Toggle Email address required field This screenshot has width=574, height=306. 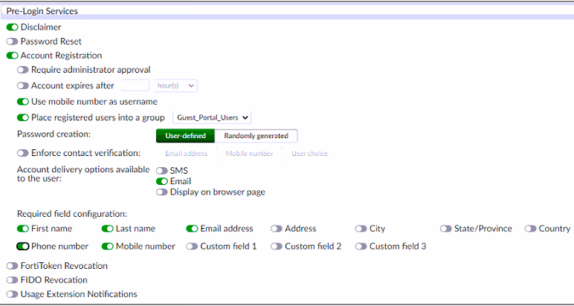192,229
